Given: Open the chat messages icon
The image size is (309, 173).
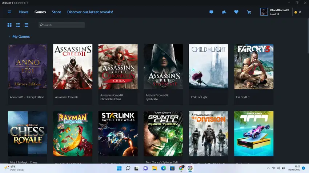Looking at the screenshot, I should pyautogui.click(x=211, y=12).
